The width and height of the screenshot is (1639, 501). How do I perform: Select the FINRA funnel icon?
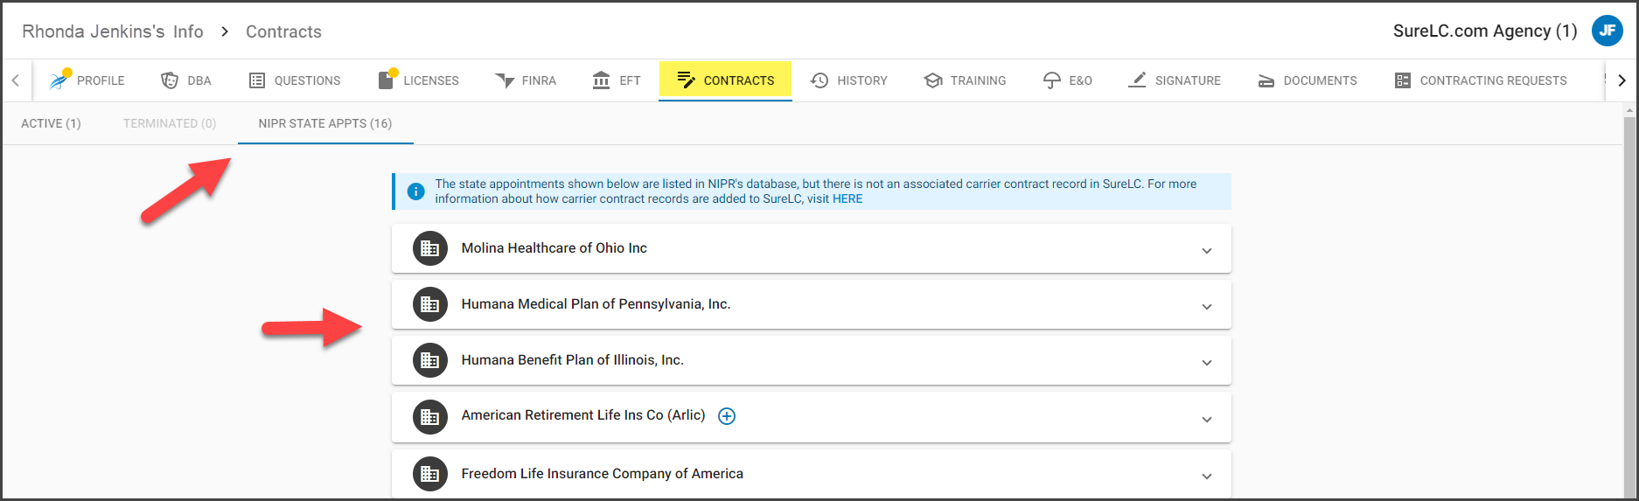[x=505, y=80]
